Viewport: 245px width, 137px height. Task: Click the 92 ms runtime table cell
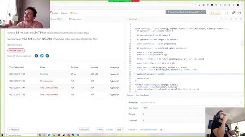click(73, 74)
